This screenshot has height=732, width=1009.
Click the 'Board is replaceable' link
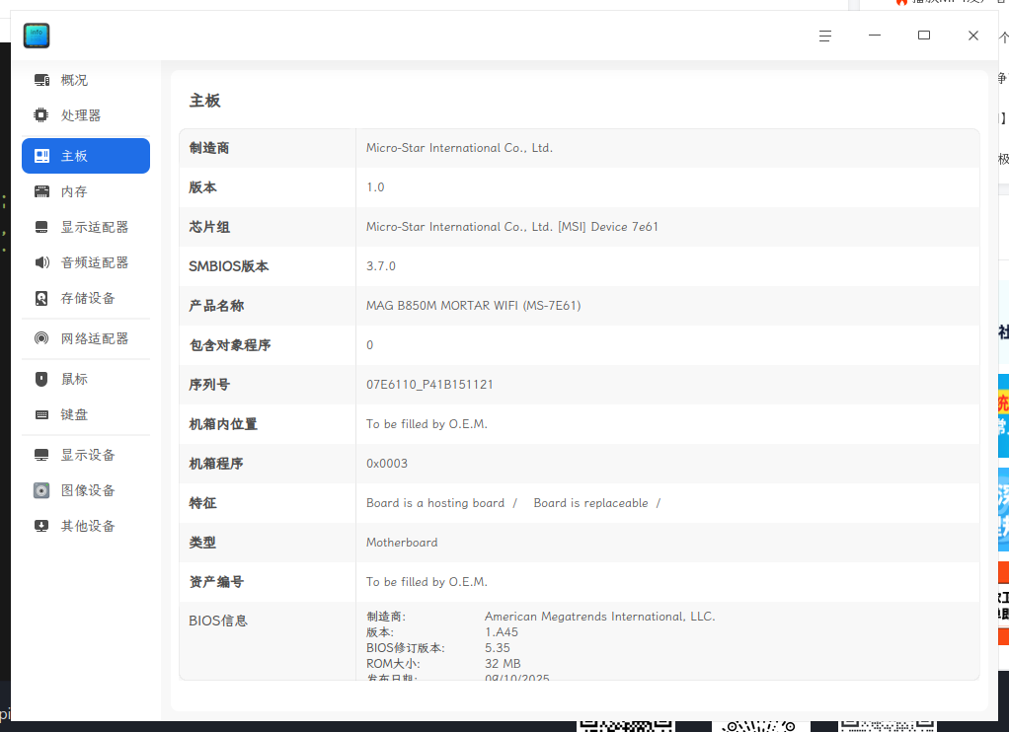(590, 502)
